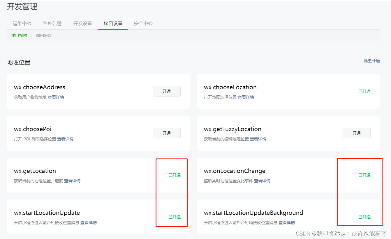
Task: Switch to the 接口设置 tab
Action: pyautogui.click(x=113, y=24)
